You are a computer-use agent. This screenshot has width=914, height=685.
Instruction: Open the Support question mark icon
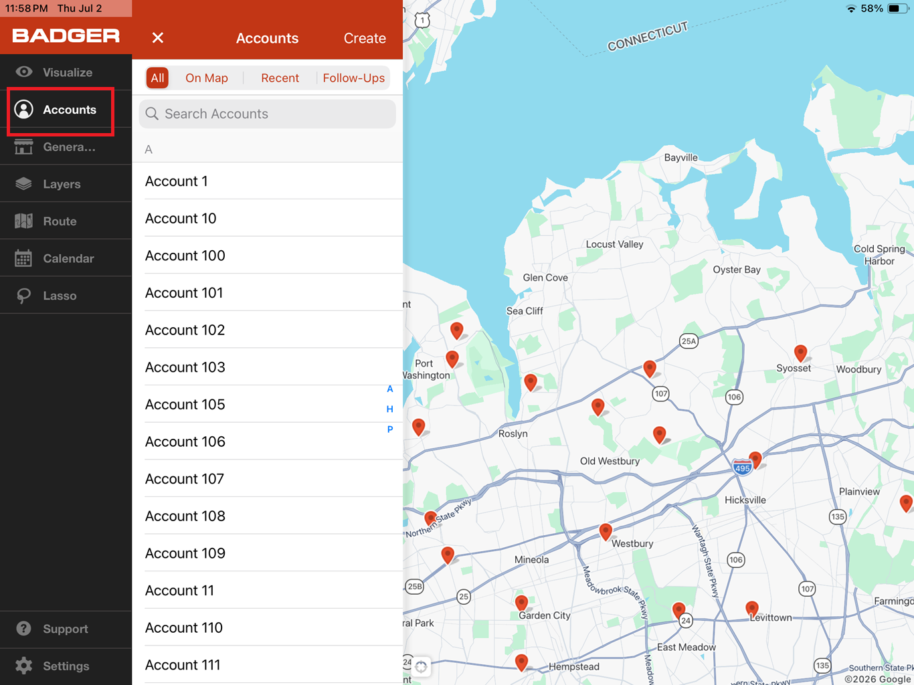click(x=24, y=629)
